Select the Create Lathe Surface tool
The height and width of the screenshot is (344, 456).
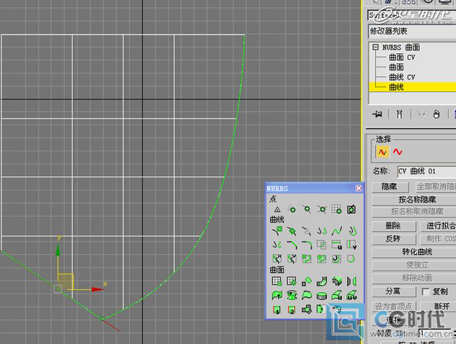292,295
